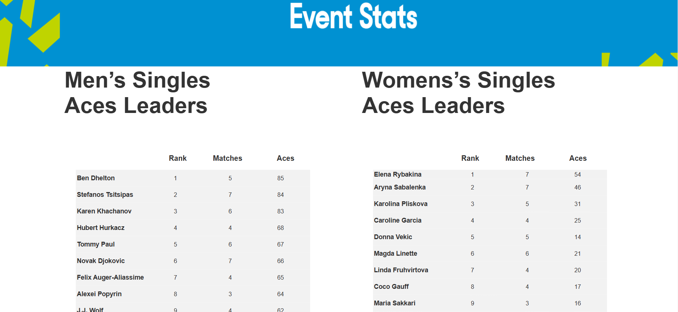The image size is (678, 312).
Task: Click the women's Rank column header
Action: (470, 158)
